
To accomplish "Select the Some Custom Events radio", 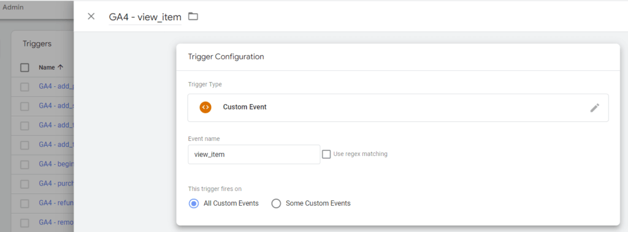I will [x=277, y=204].
